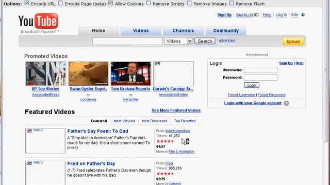Click the Password input field
Image resolution: width=330 pixels, height=185 pixels.
coord(260,78)
